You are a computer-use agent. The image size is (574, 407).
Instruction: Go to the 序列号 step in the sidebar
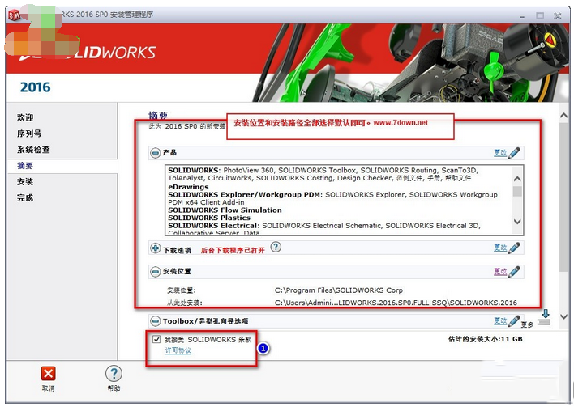point(29,134)
